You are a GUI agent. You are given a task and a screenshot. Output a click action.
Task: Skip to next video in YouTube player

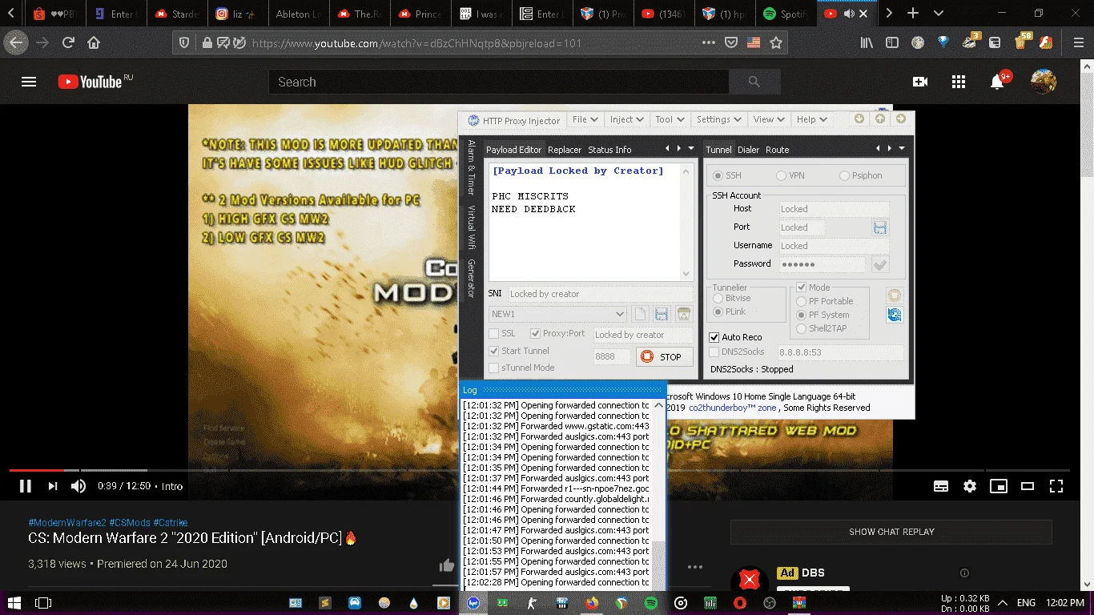pos(53,486)
